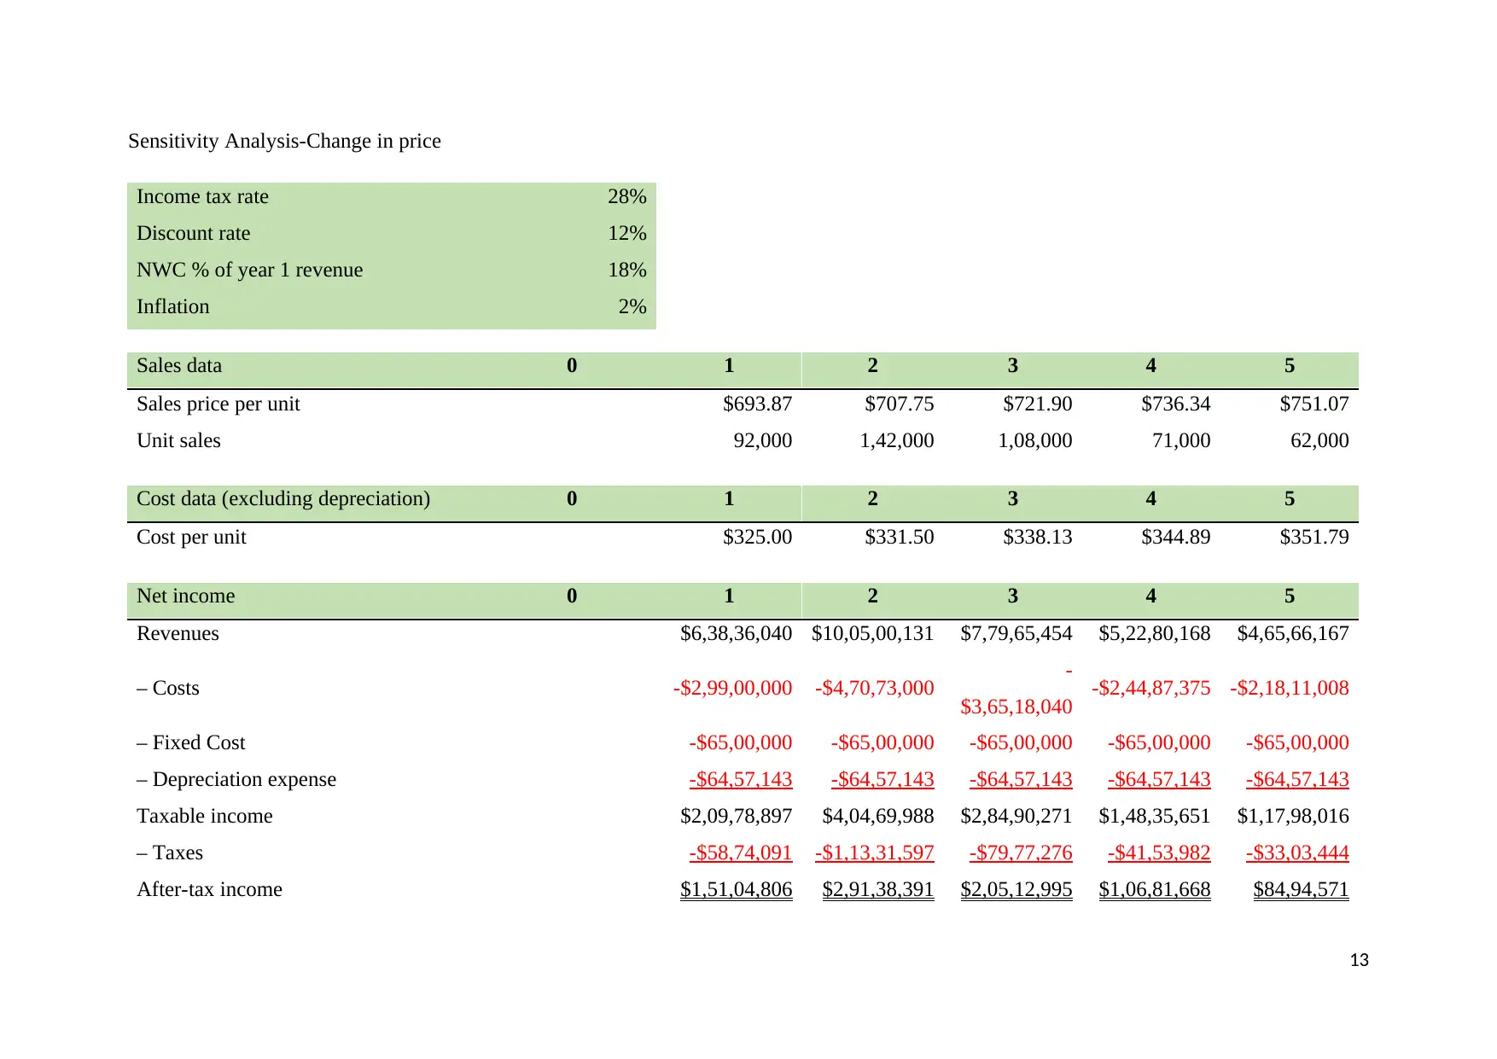Viewport: 1497px width, 1059px height.
Task: Click taxes value -$1,13,31,597
Action: 874,852
